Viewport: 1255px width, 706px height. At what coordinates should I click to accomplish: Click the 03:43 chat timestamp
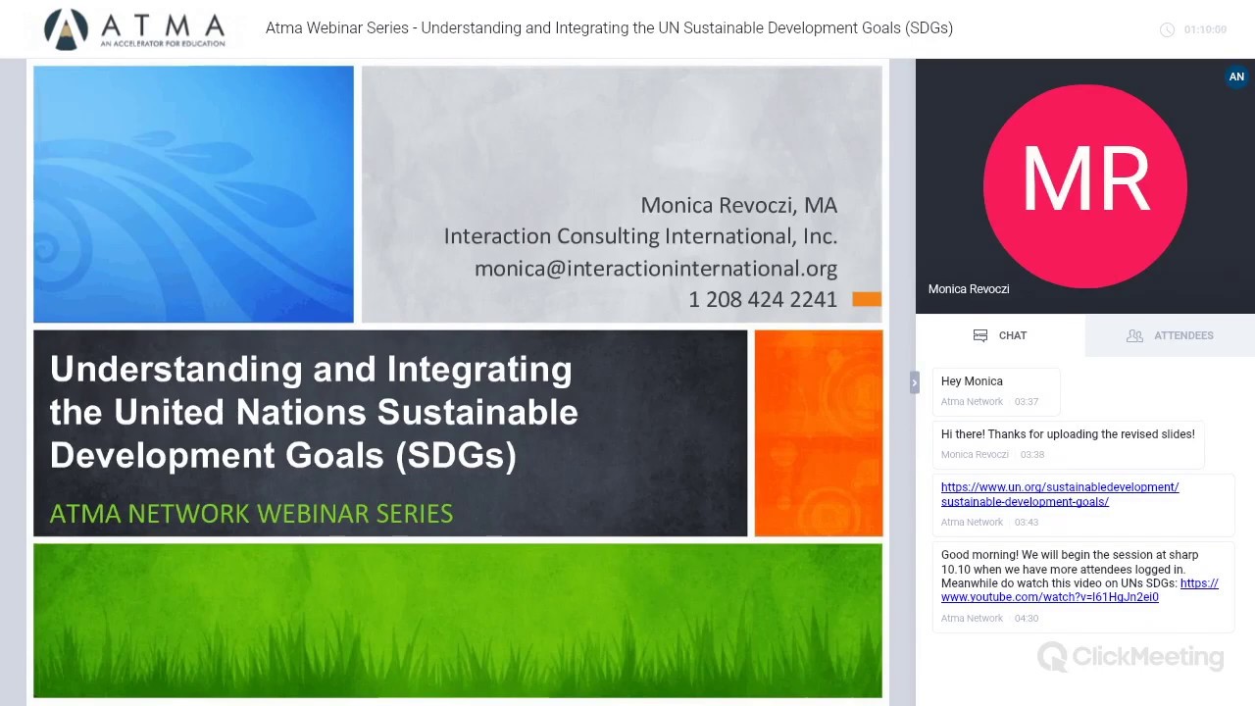point(1027,523)
